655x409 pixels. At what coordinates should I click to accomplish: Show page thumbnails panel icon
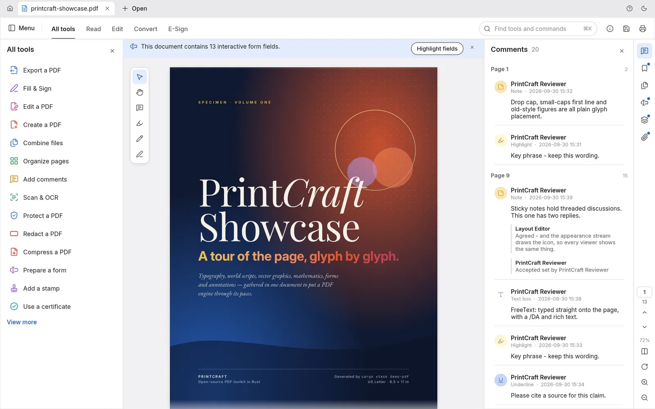coord(644,85)
